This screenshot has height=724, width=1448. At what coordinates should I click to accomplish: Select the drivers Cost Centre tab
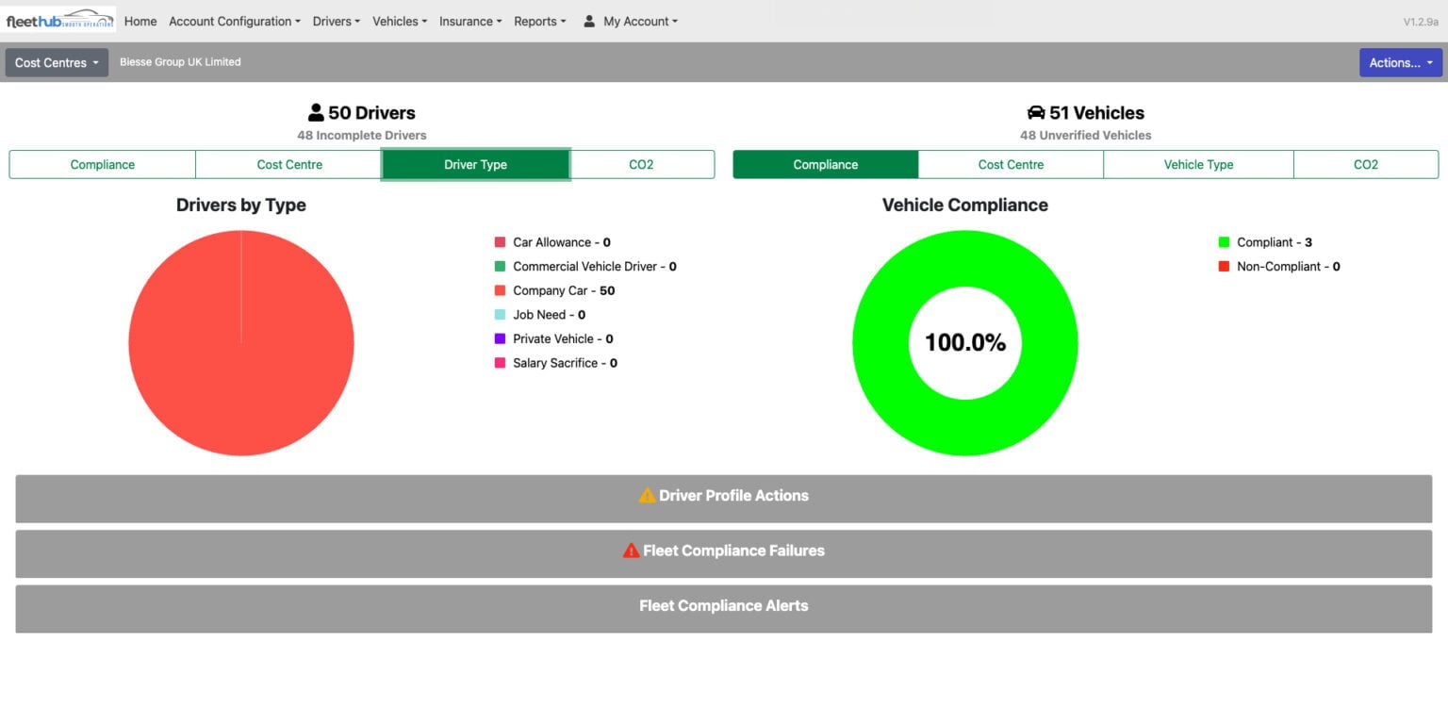coord(288,164)
